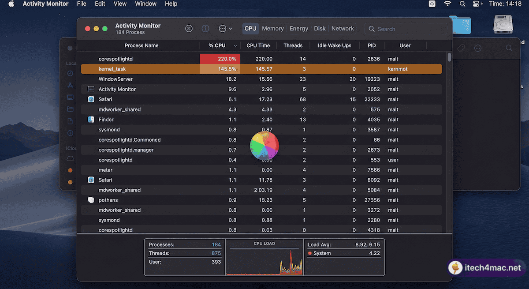Click the System load red square indicator
The image size is (529, 289).
[x=310, y=253]
